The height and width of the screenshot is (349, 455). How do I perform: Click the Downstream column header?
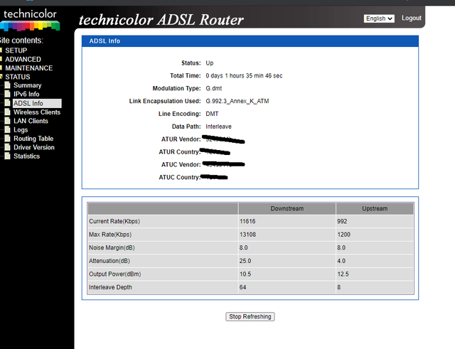(x=287, y=208)
